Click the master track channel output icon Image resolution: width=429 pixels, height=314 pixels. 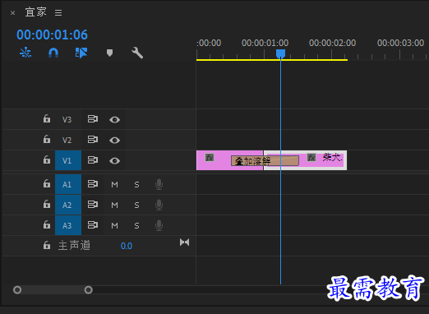point(184,242)
